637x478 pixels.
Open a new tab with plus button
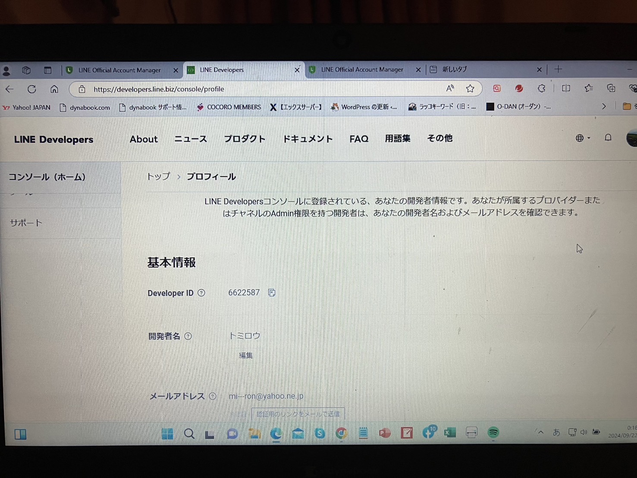pos(558,69)
